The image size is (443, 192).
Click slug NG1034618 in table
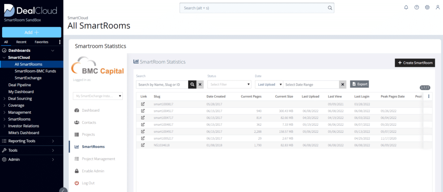click(x=162, y=145)
